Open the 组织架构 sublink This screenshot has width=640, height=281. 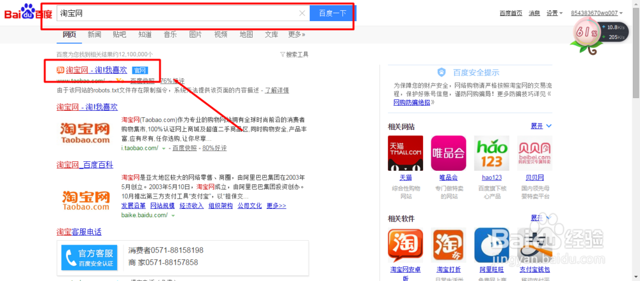coord(220,205)
